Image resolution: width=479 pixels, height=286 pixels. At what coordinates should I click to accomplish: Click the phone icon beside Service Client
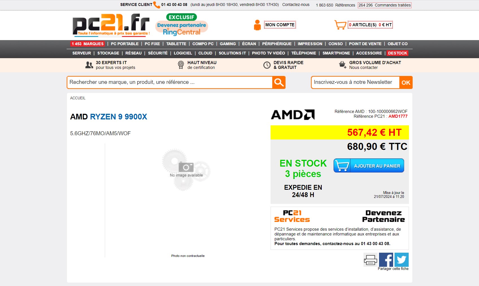[156, 5]
